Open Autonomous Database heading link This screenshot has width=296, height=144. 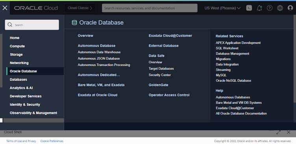[x=96, y=46]
